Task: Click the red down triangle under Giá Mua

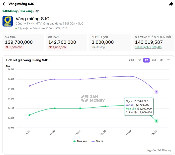Action: coord(7,47)
